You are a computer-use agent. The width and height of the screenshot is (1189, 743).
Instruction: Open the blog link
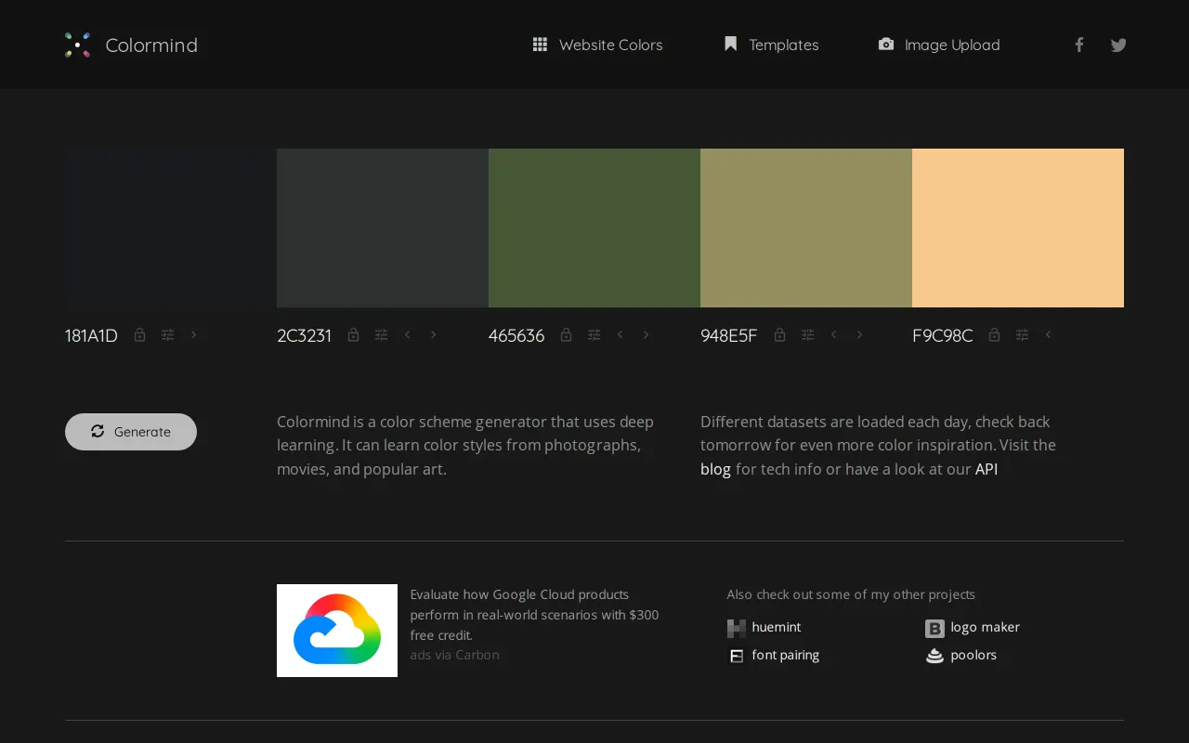pyautogui.click(x=715, y=469)
